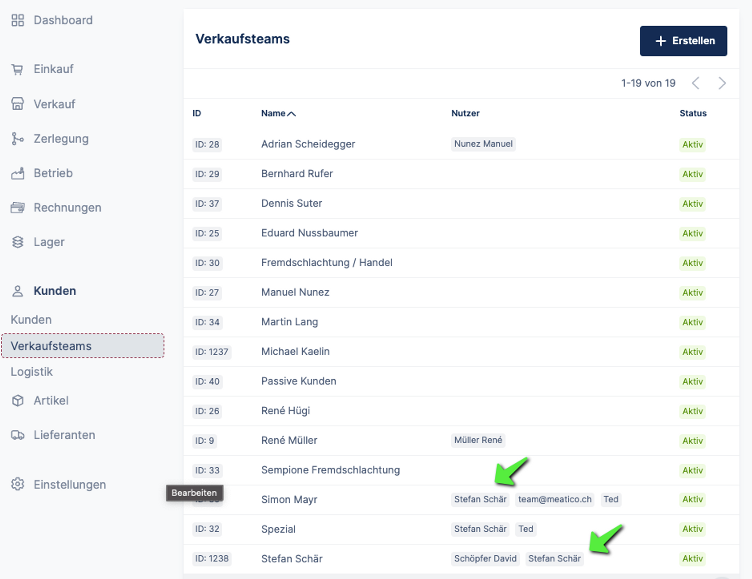Viewport: 752px width, 579px height.
Task: Click team@meatico.ch user tag
Action: pyautogui.click(x=555, y=499)
